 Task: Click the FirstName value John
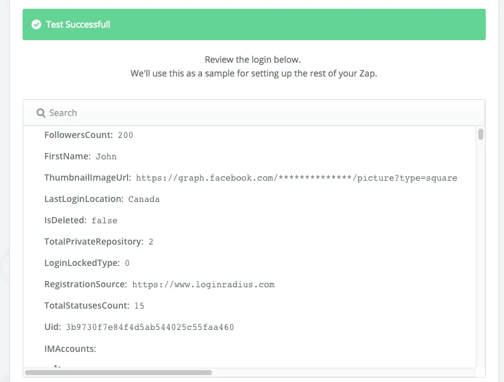(x=106, y=156)
